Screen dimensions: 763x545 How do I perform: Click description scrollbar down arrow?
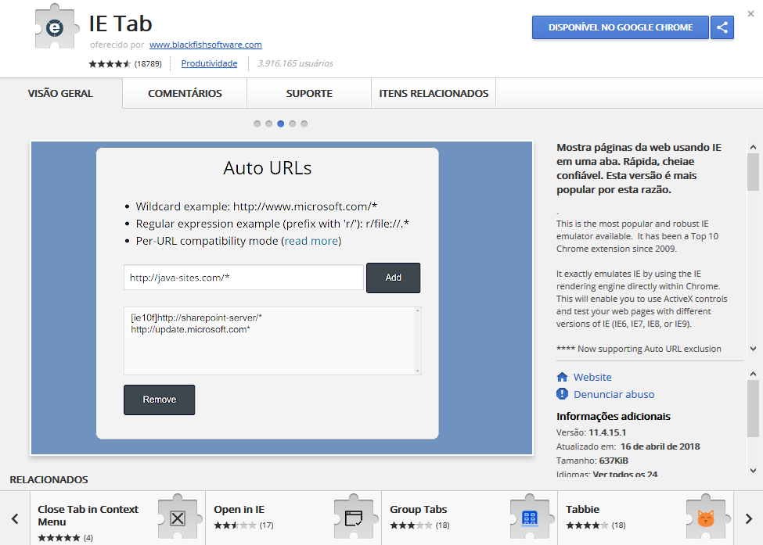tap(753, 349)
